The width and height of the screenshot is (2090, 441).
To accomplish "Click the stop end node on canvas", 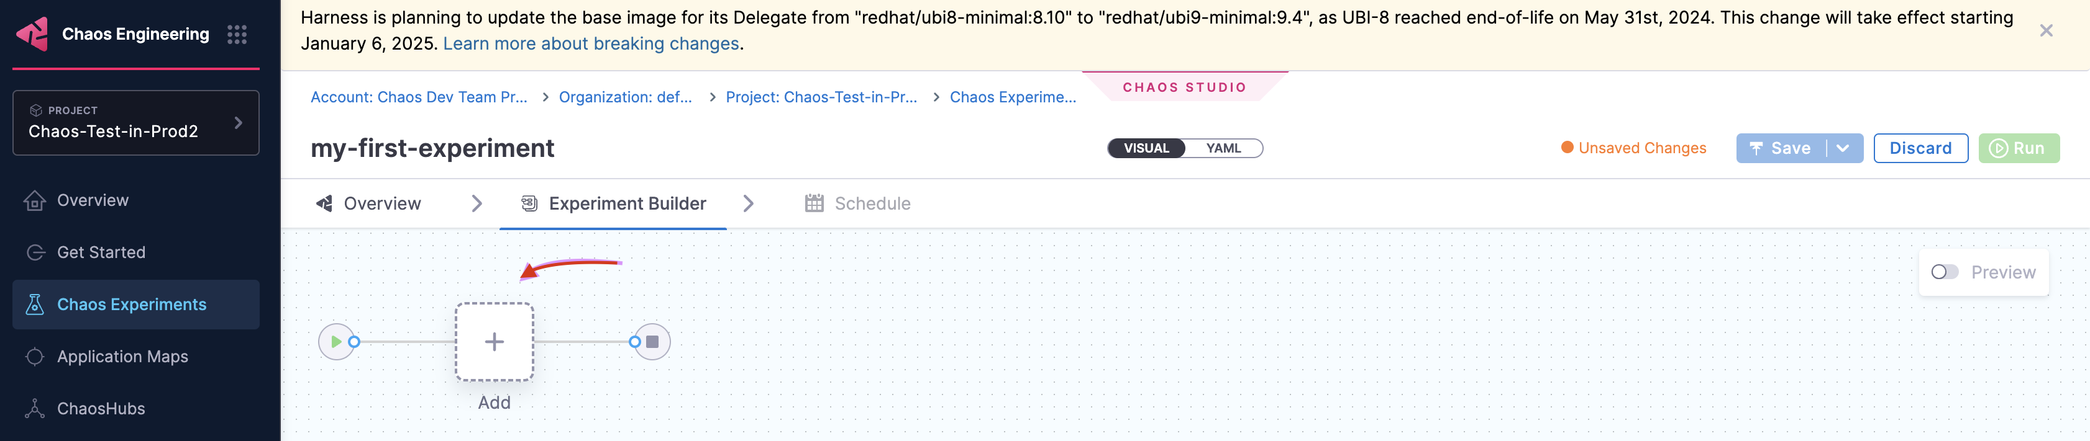I will pos(652,341).
